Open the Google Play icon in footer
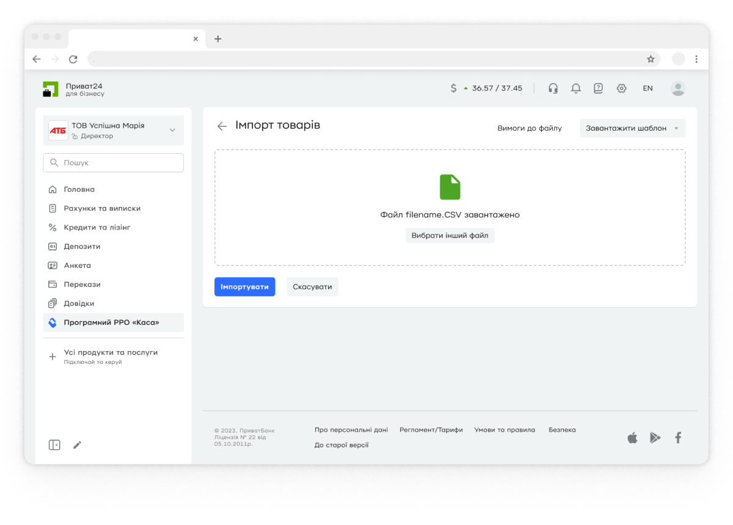 (x=655, y=438)
